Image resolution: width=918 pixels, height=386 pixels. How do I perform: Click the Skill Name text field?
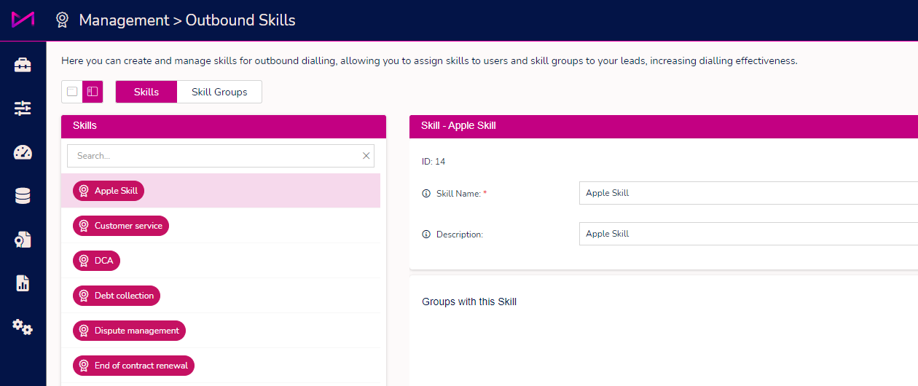point(748,193)
